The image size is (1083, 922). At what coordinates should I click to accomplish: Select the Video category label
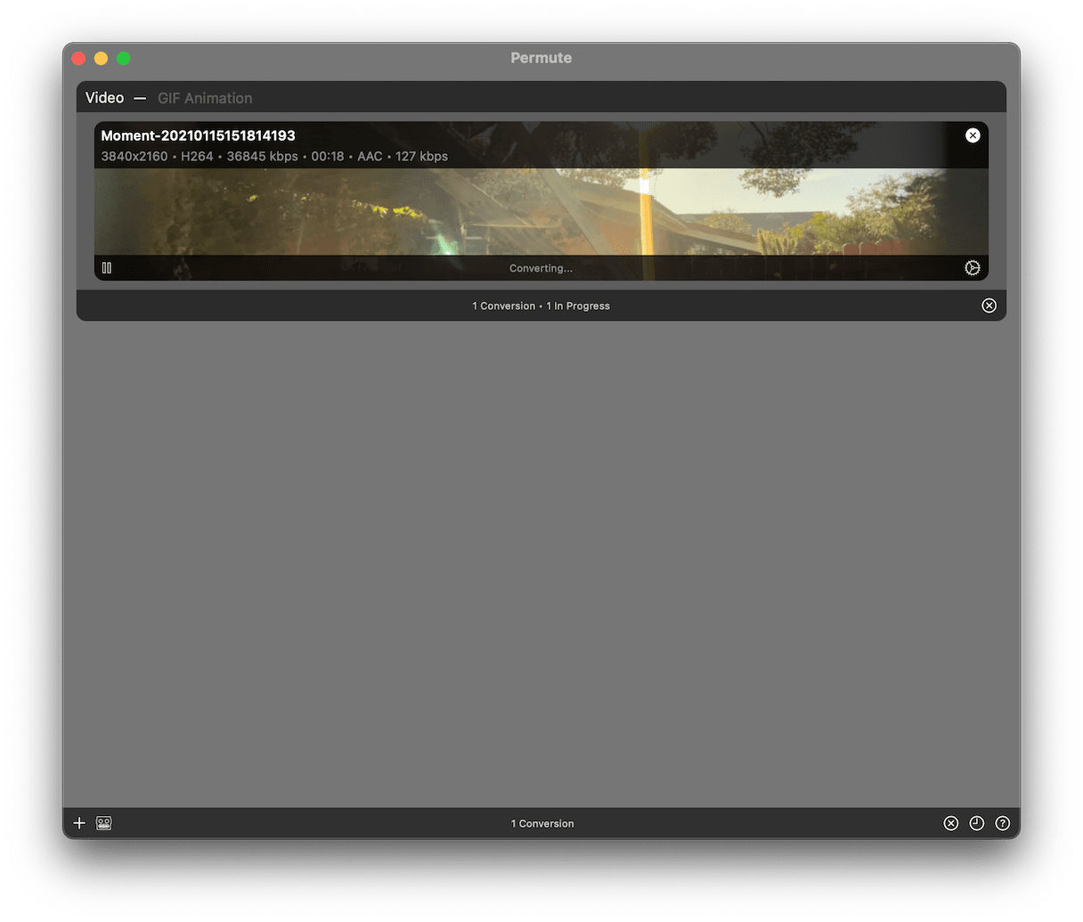[104, 98]
